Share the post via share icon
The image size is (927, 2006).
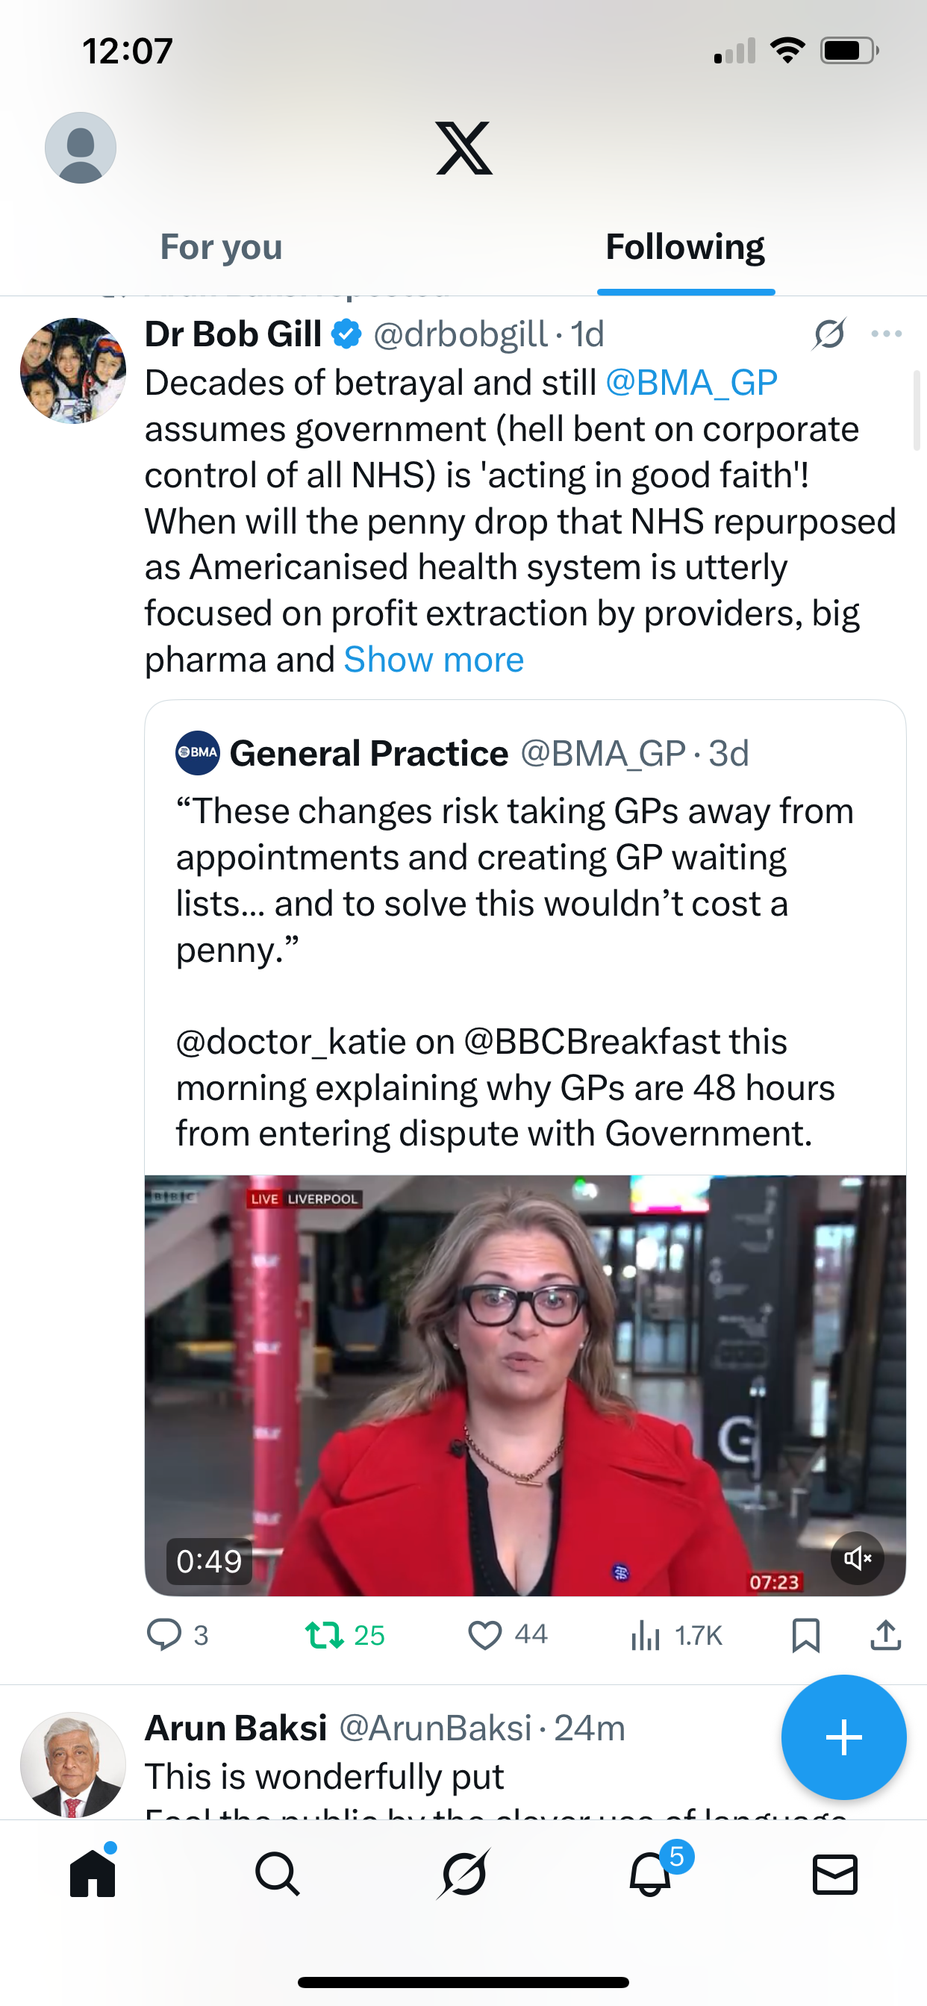(886, 1634)
